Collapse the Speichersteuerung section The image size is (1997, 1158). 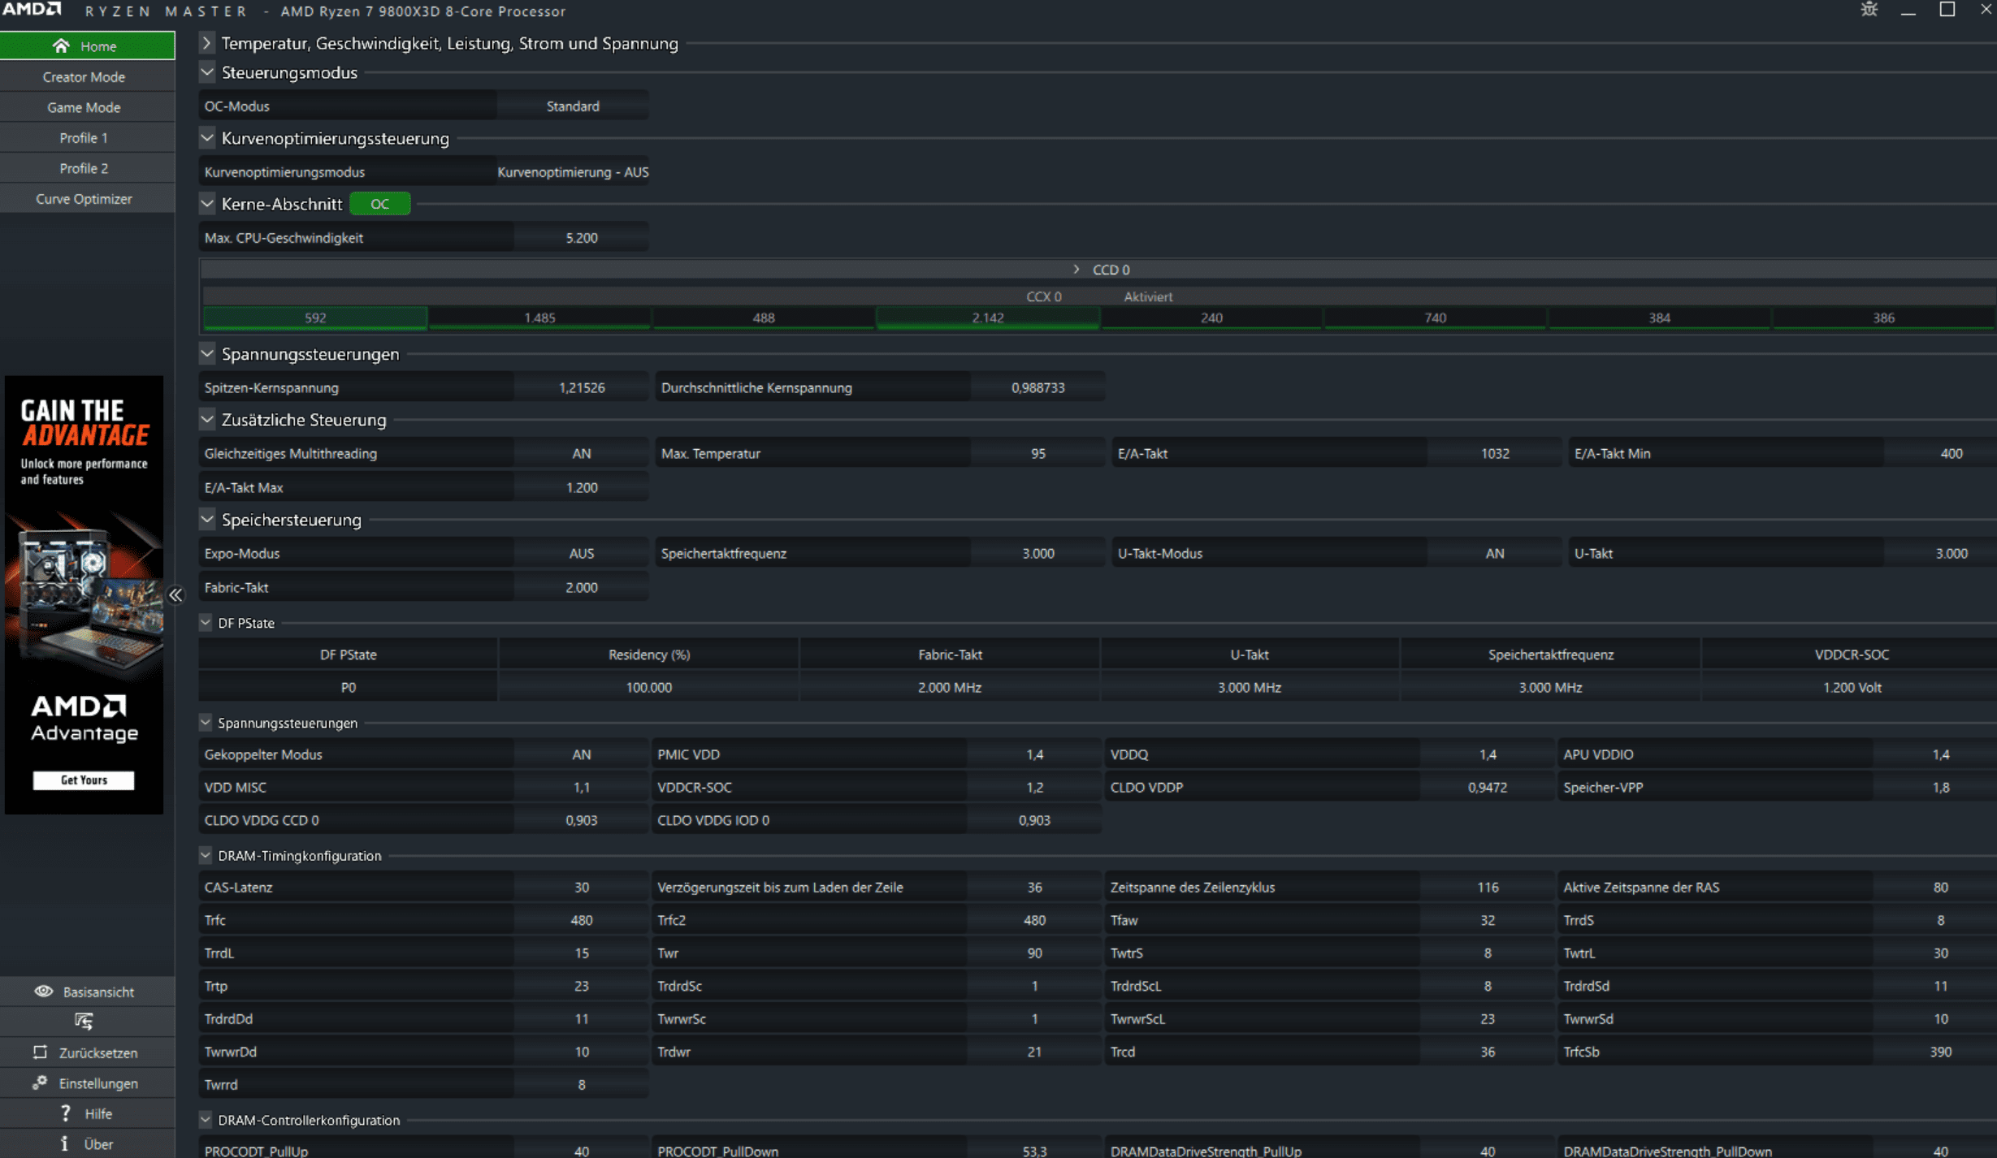(x=206, y=520)
